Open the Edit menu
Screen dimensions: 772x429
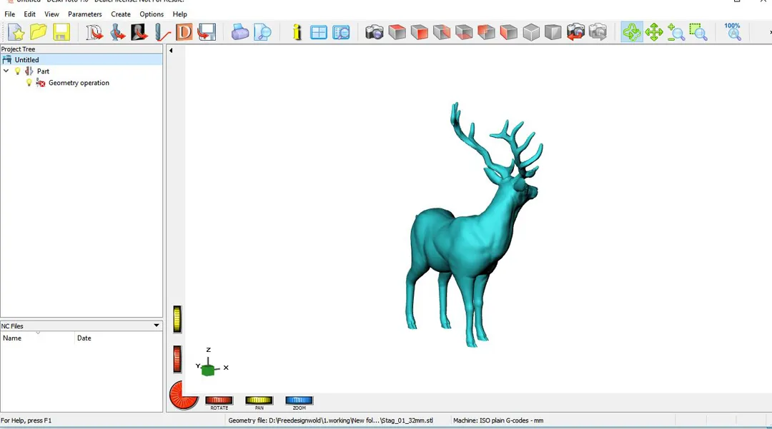29,14
